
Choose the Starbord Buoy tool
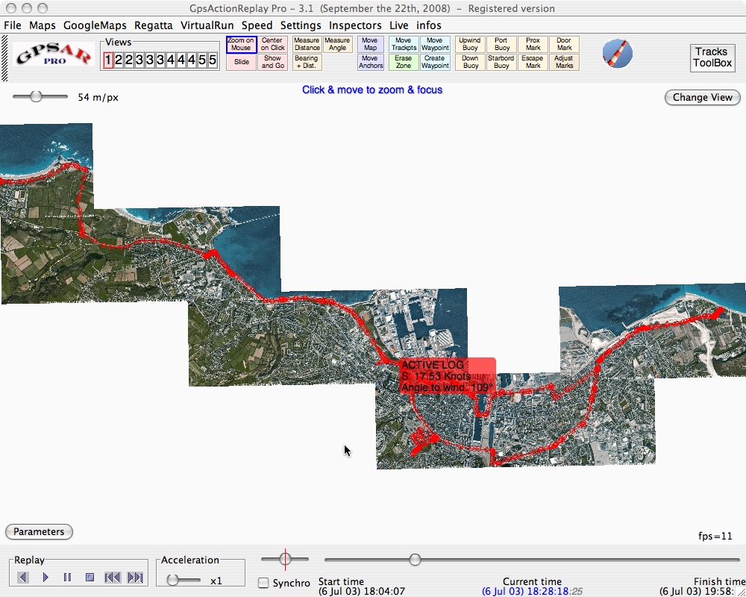point(501,63)
